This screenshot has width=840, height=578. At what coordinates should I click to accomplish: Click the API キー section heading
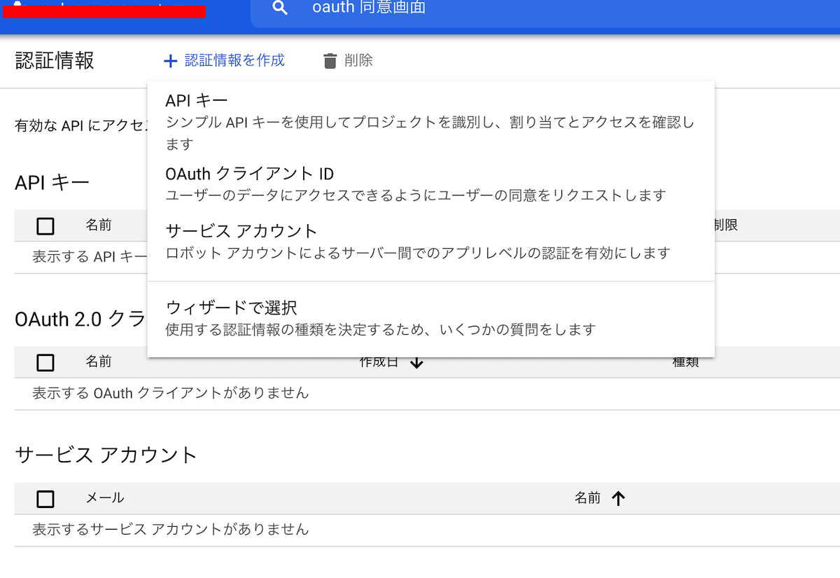coord(52,183)
